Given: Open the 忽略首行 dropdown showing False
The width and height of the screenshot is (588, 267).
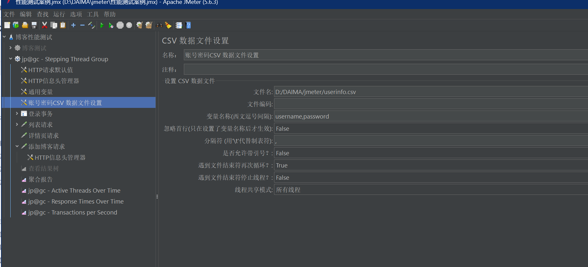Looking at the screenshot, I should (431, 129).
